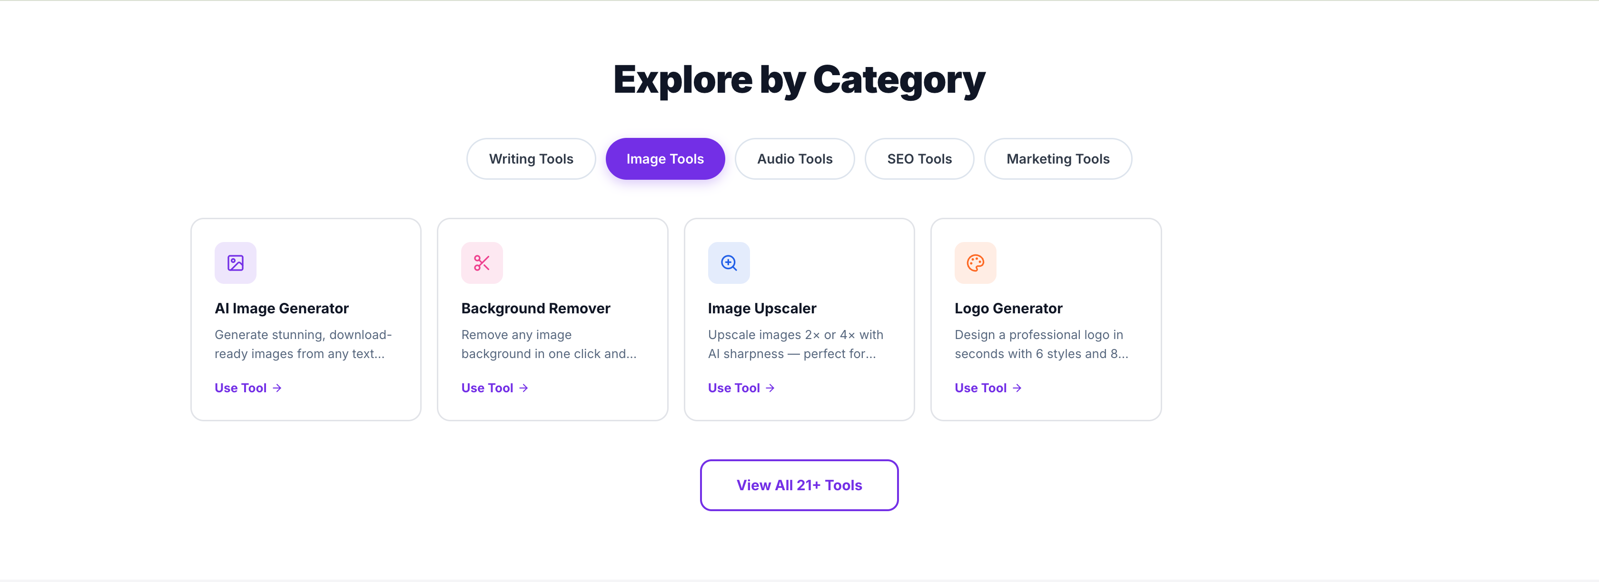The height and width of the screenshot is (582, 1599).
Task: Click arrow beside Logo Generator's Use Tool
Action: point(1017,388)
